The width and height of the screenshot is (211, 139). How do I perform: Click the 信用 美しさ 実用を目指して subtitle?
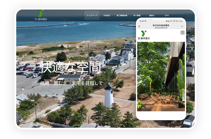(71, 83)
